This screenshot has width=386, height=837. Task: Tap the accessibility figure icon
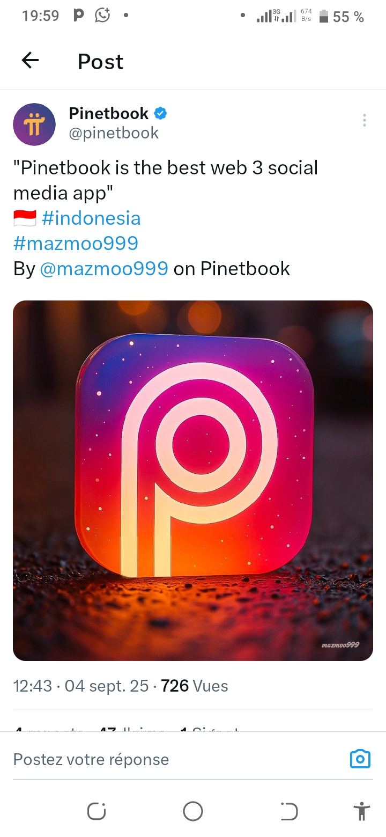[362, 811]
